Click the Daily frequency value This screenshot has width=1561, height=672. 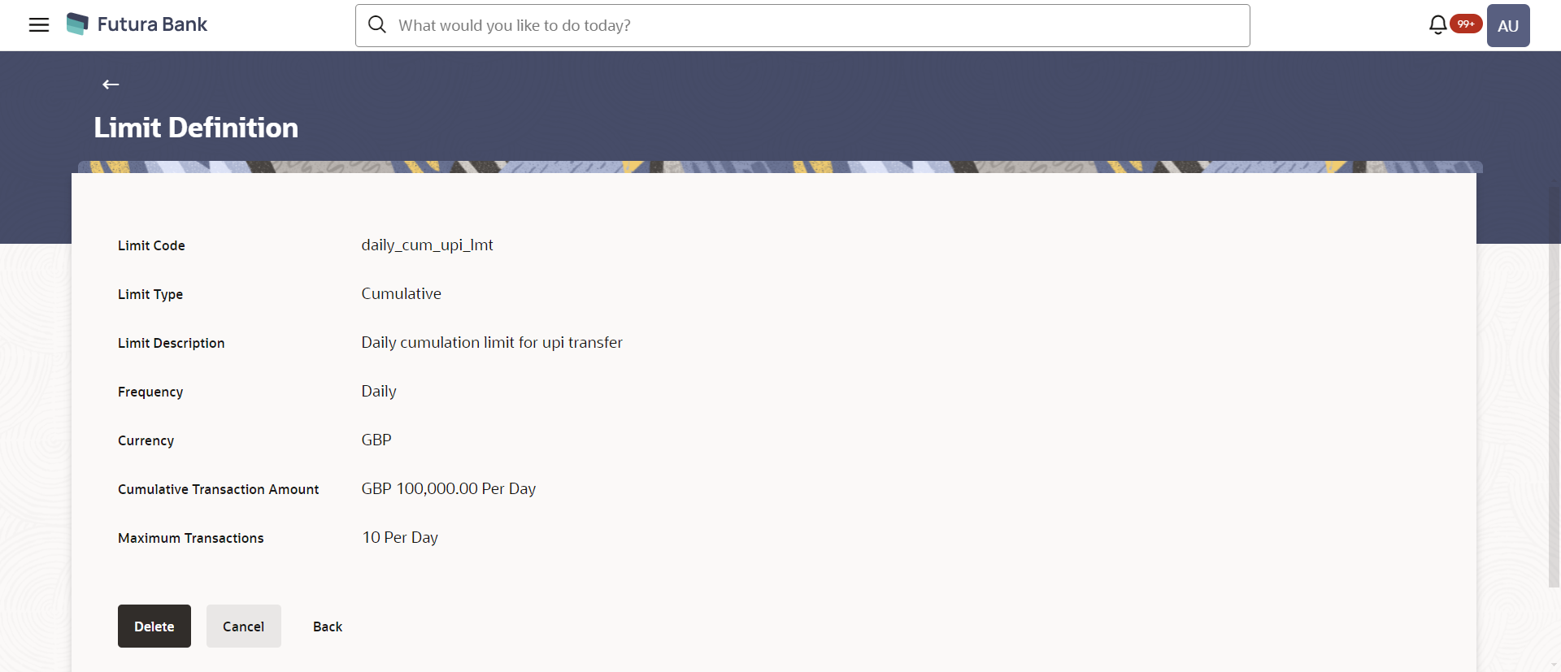pyautogui.click(x=379, y=392)
